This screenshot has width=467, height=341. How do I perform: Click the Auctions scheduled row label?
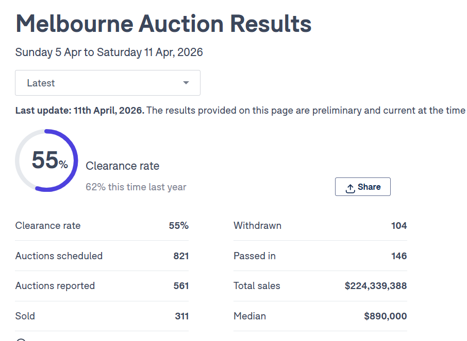click(59, 256)
